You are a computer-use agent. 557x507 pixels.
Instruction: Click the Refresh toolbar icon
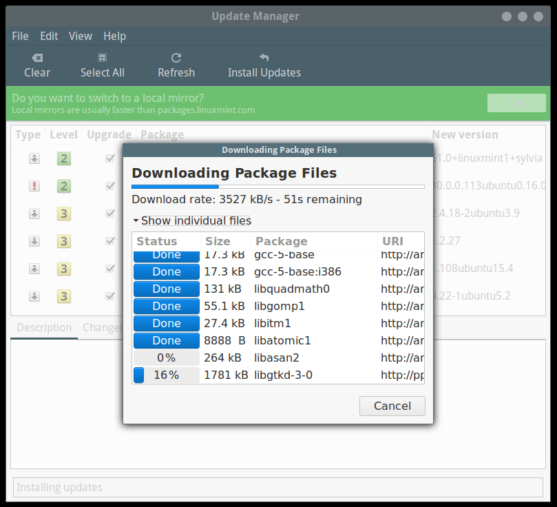(x=176, y=57)
